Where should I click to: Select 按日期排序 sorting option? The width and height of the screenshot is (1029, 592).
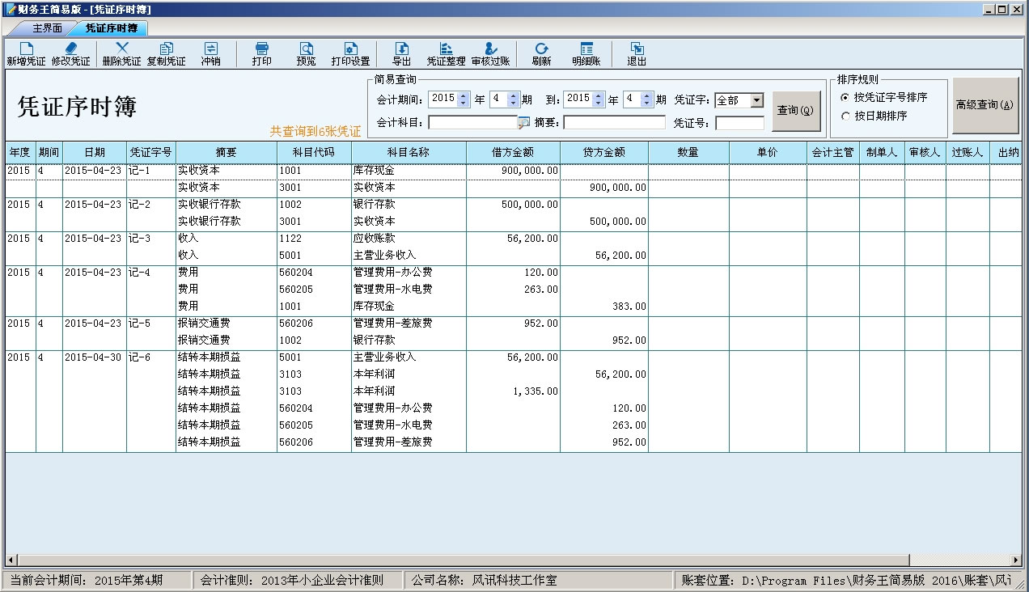(846, 116)
